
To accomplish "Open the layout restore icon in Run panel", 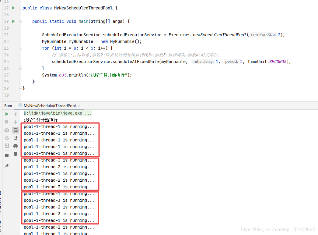I will click(x=7, y=156).
